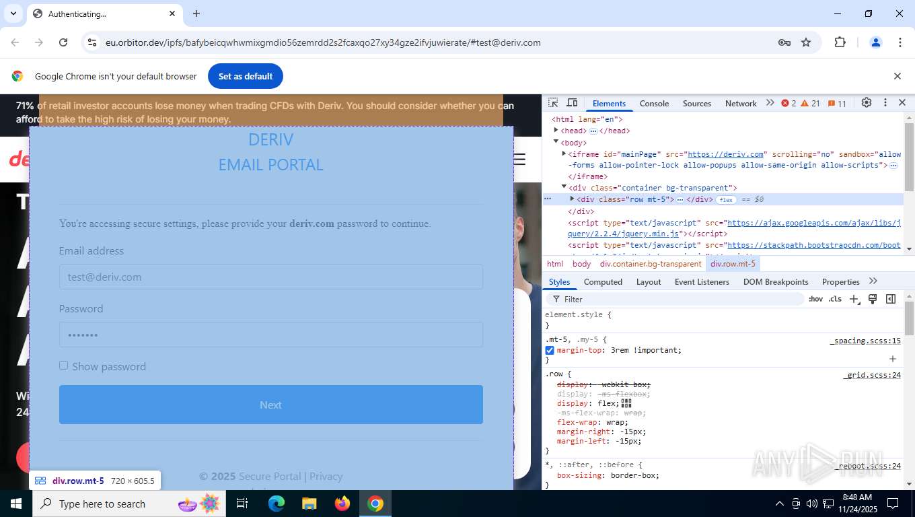Open File Explorer from the taskbar
This screenshot has width=915, height=517.
[x=309, y=504]
